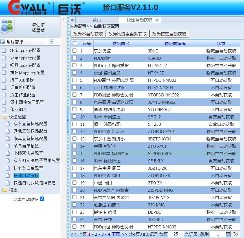Check the row 19 中通 周口 checkbox

pos(74,182)
